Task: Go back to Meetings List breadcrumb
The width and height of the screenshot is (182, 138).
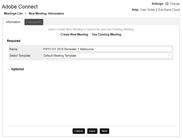Action: point(13,14)
